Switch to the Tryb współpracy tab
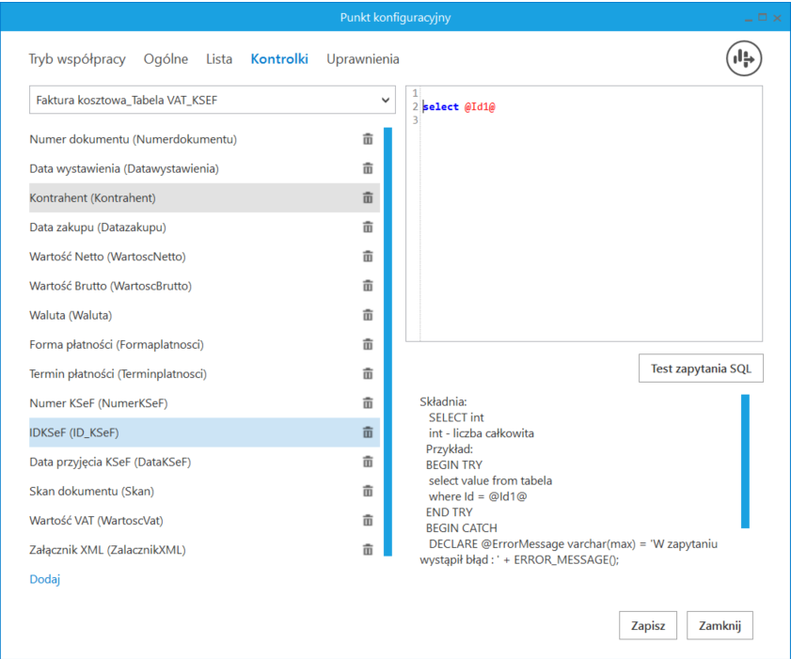This screenshot has width=791, height=659. [x=77, y=59]
